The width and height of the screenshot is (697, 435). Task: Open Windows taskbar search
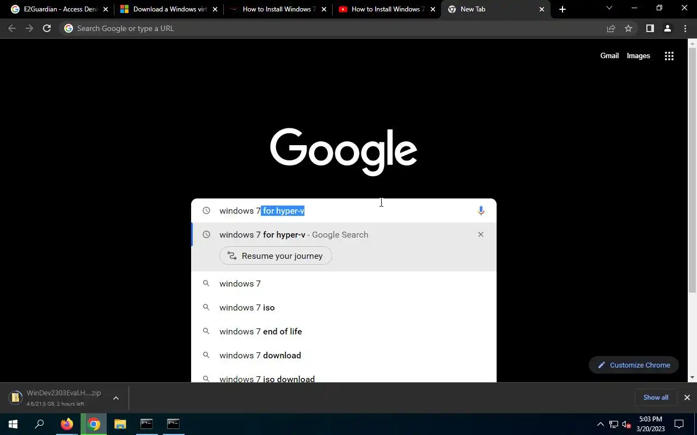click(x=39, y=424)
